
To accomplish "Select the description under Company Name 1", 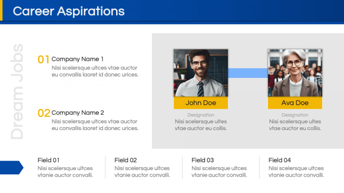I will pyautogui.click(x=95, y=71).
